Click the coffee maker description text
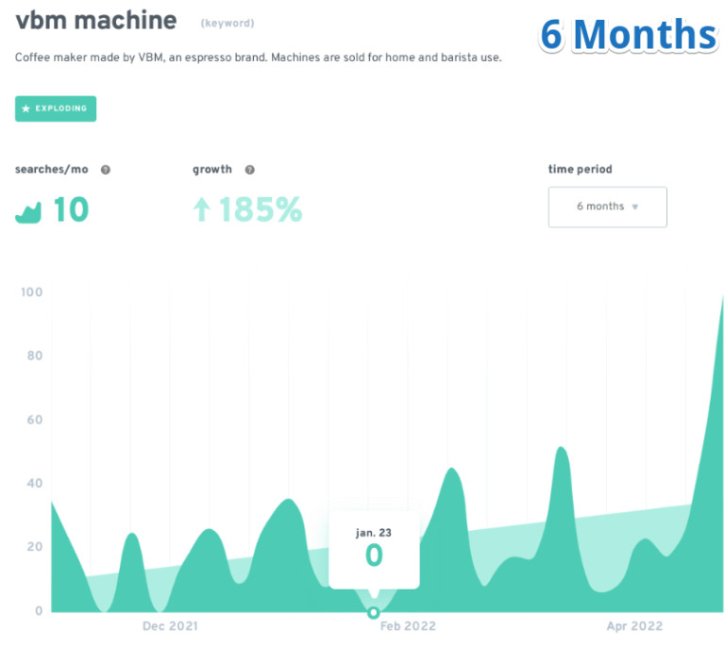 [x=258, y=58]
